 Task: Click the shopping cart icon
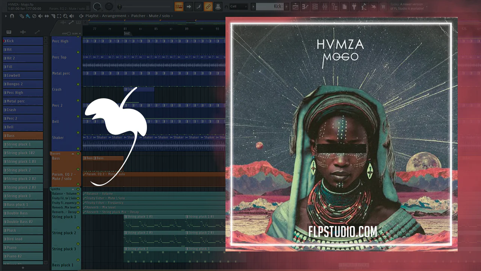click(383, 6)
